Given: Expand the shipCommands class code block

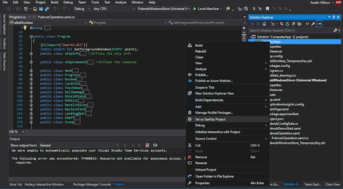Looking at the screenshot, I should 31,62.
